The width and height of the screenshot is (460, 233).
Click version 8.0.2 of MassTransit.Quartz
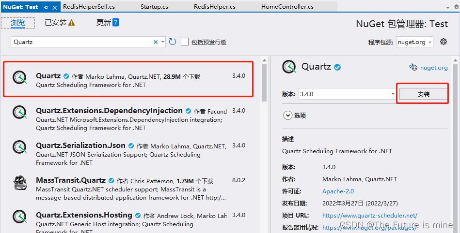pos(238,180)
